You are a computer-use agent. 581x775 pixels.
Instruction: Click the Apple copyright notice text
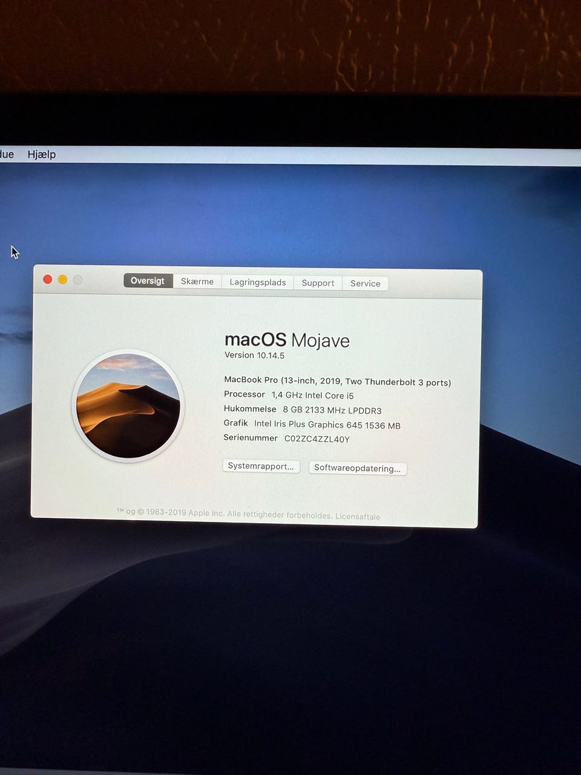[x=225, y=513]
